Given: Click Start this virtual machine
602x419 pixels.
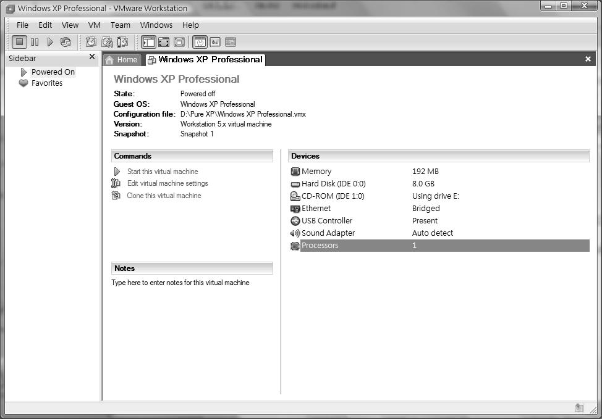Looking at the screenshot, I should pyautogui.click(x=163, y=172).
